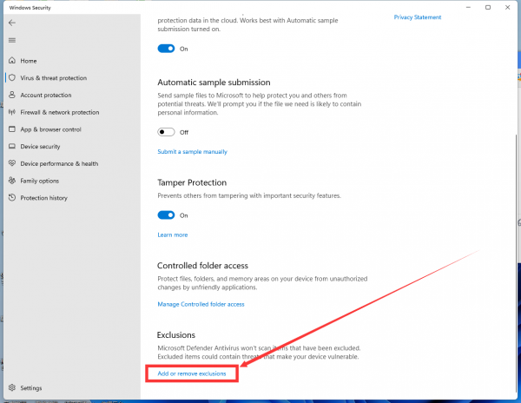Click Learn more under Tamper Protection
521x403 pixels.
coord(173,235)
